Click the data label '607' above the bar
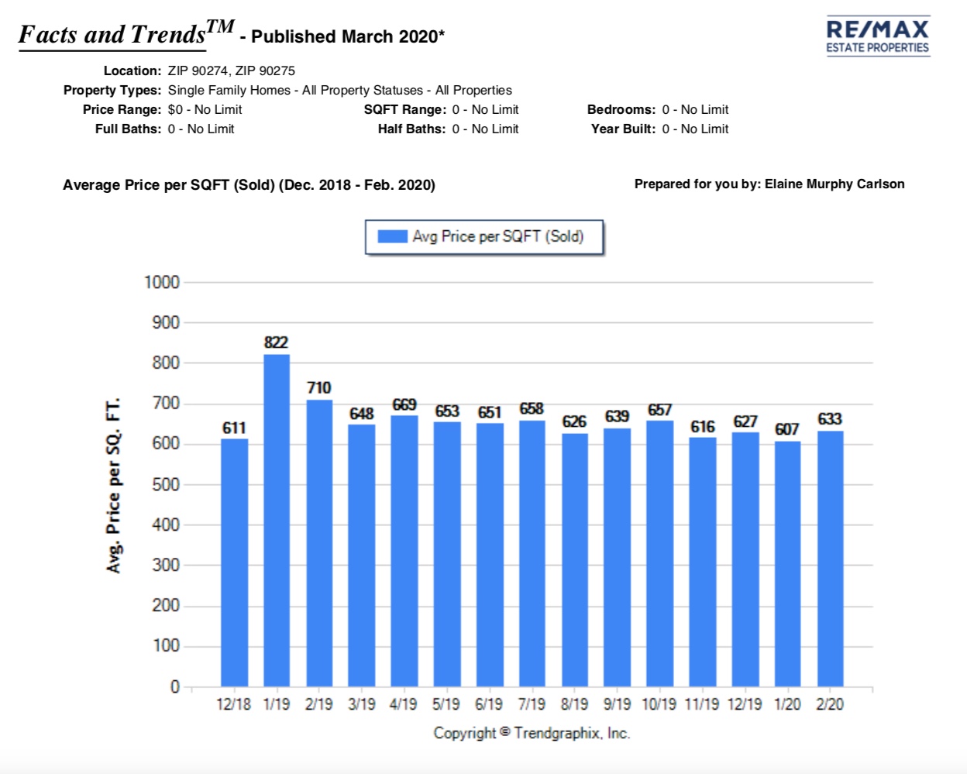The image size is (967, 774). (x=787, y=429)
